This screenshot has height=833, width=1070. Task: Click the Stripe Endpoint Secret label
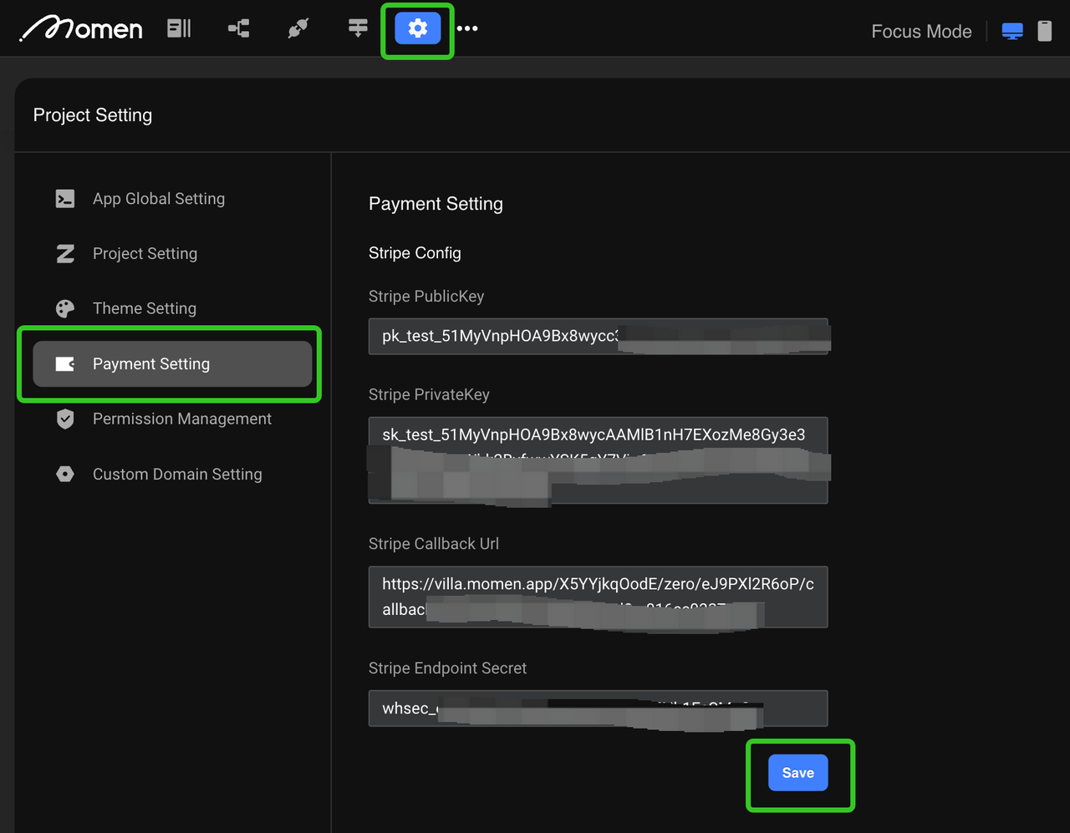point(447,668)
